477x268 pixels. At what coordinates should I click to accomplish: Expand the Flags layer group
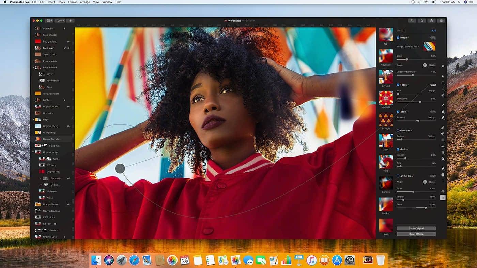click(x=33, y=120)
